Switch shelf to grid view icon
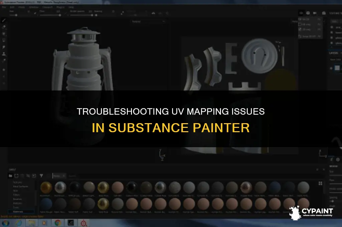Screen dimensions: 342x227 point(320,183)
